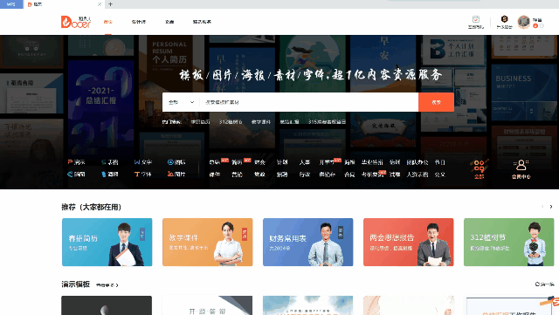Screen dimensions: 559x315
Task: Open the 课件 quick category link
Action: (214, 175)
